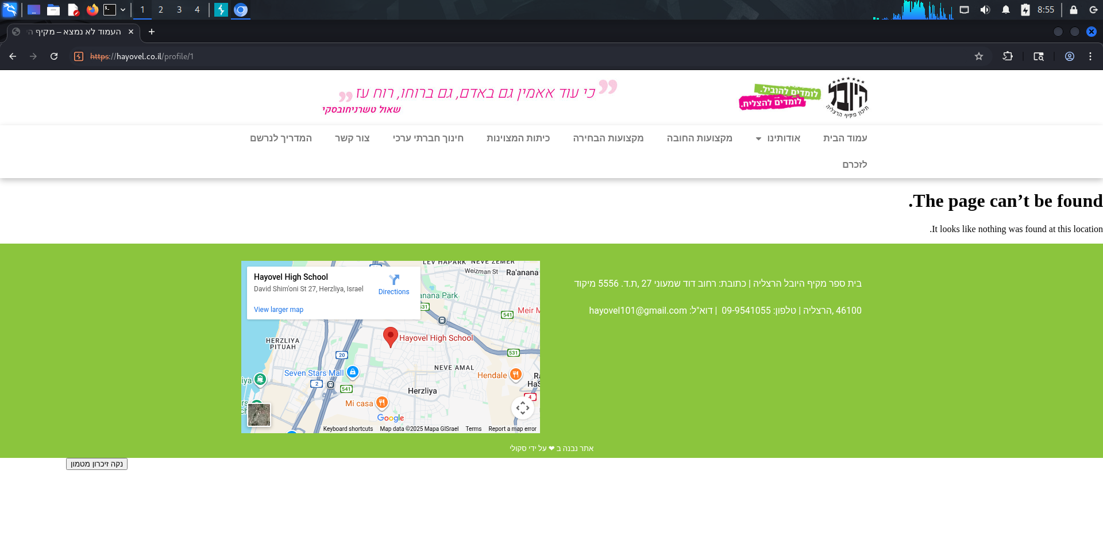The height and width of the screenshot is (555, 1103).
Task: Click the map Terms link
Action: pyautogui.click(x=473, y=429)
